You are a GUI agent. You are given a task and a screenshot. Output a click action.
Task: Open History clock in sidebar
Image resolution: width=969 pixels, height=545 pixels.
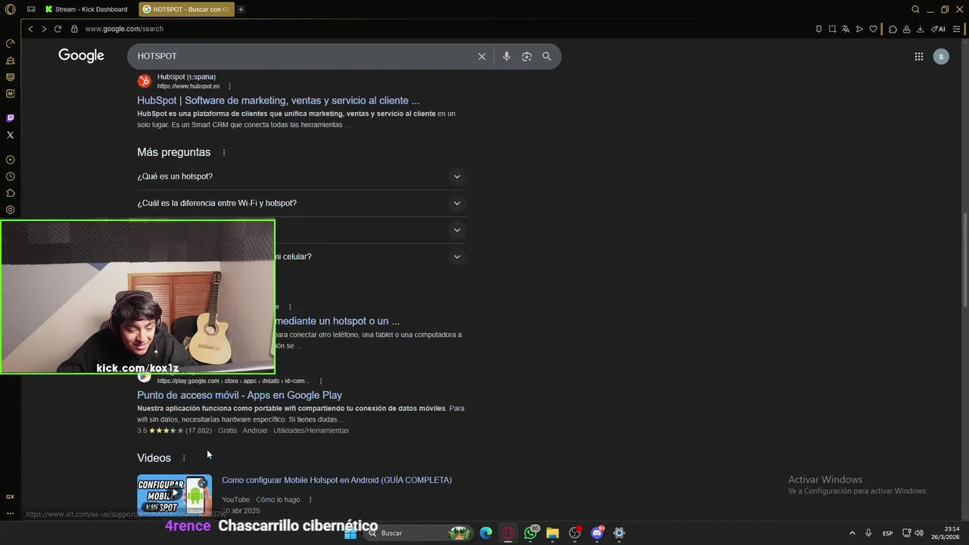click(x=10, y=176)
